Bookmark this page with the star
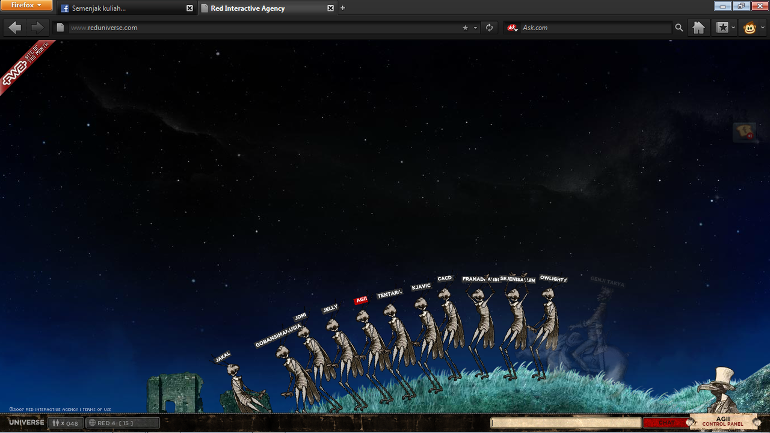 point(465,28)
